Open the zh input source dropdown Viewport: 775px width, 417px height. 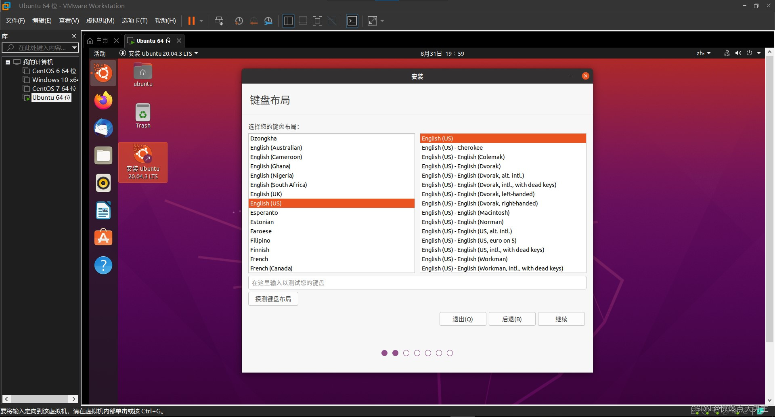(703, 54)
